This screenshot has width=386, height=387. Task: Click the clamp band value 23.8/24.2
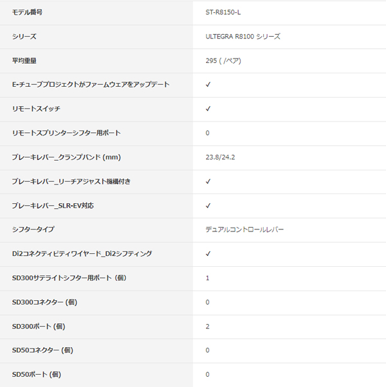click(x=221, y=157)
